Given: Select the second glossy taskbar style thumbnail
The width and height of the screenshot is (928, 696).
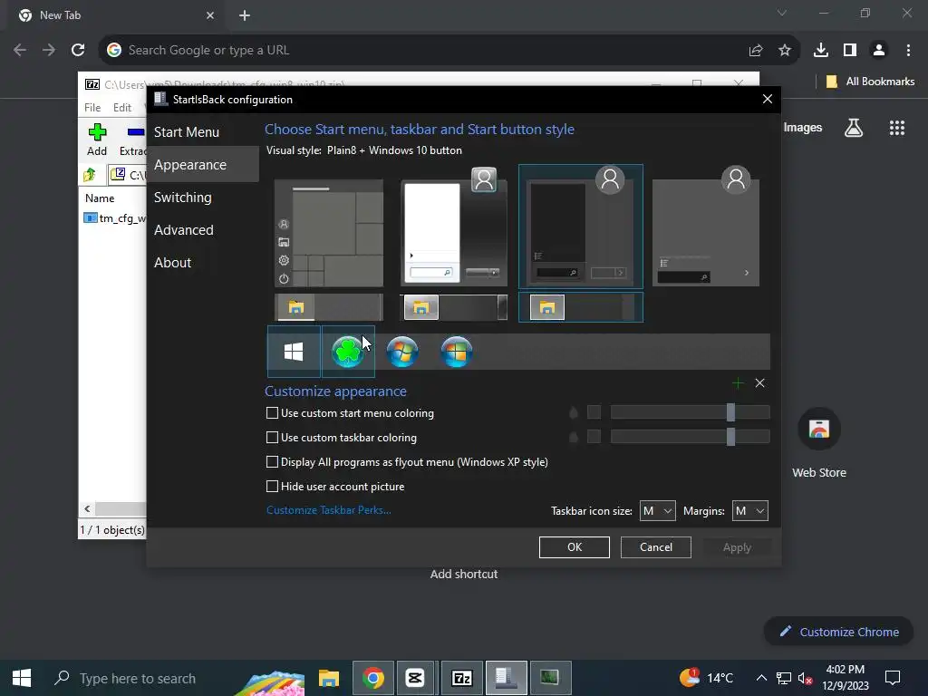Looking at the screenshot, I should point(454,307).
